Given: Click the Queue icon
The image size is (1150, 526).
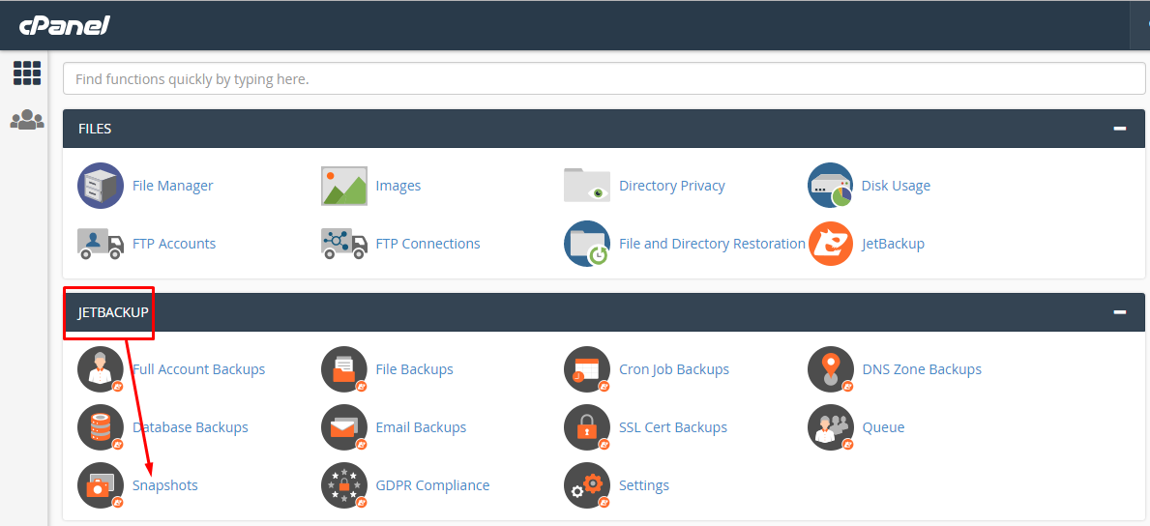Looking at the screenshot, I should (830, 427).
